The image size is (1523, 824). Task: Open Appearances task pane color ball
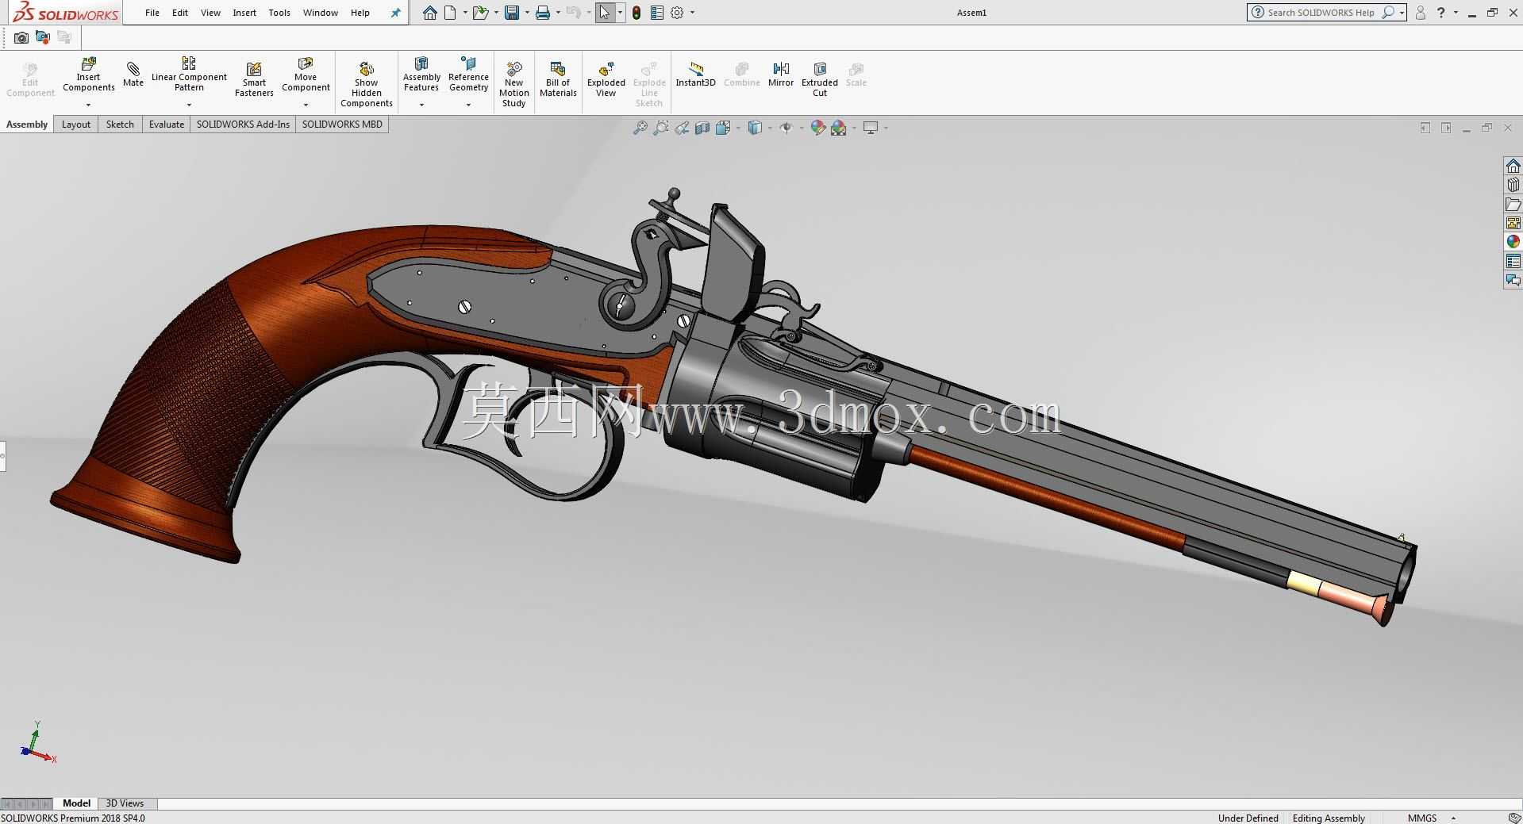[1513, 242]
